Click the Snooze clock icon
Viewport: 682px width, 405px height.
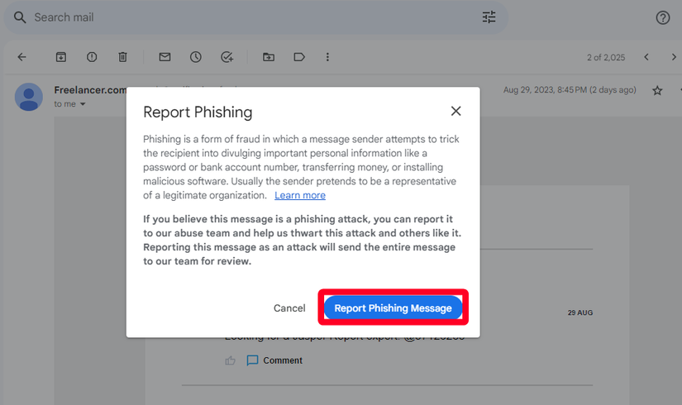195,57
